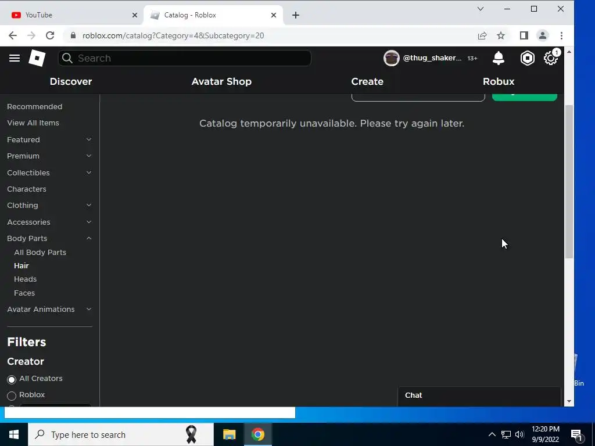Screen dimensions: 595x446
Task: Close the Catalog - Roblox tab
Action: coord(274,15)
